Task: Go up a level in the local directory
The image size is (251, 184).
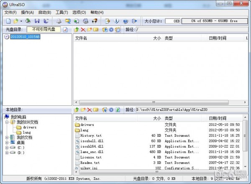Action: (x=77, y=110)
